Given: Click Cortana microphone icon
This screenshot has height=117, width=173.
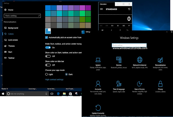Looking at the screenshot, I should (x=46, y=94).
